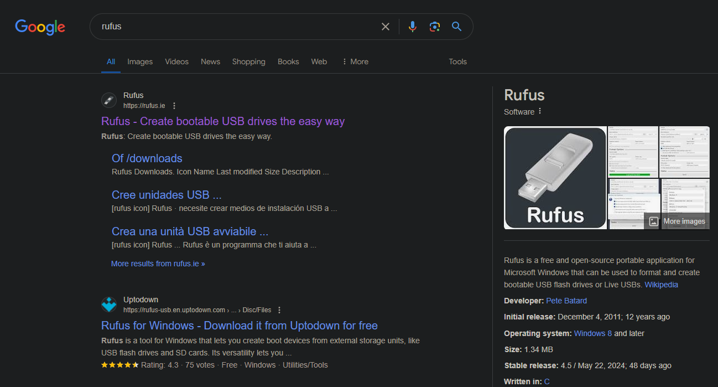Follow the Pete Batard developer link

pos(566,301)
